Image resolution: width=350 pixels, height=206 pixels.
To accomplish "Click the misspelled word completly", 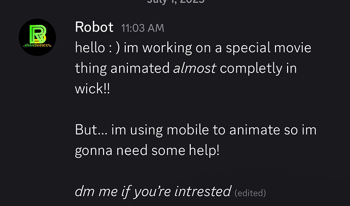I will pos(251,68).
